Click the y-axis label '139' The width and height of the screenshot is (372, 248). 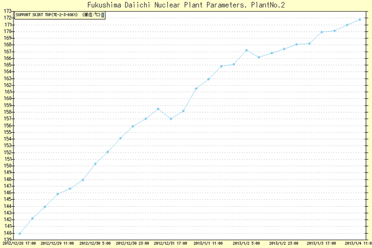pos(7,240)
